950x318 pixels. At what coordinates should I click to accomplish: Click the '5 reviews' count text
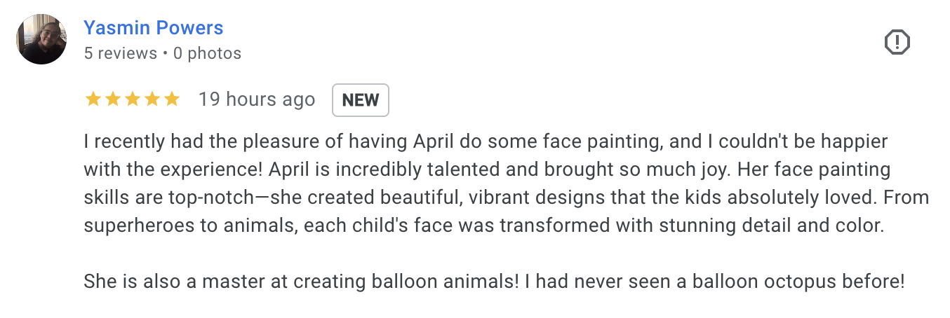pyautogui.click(x=120, y=53)
